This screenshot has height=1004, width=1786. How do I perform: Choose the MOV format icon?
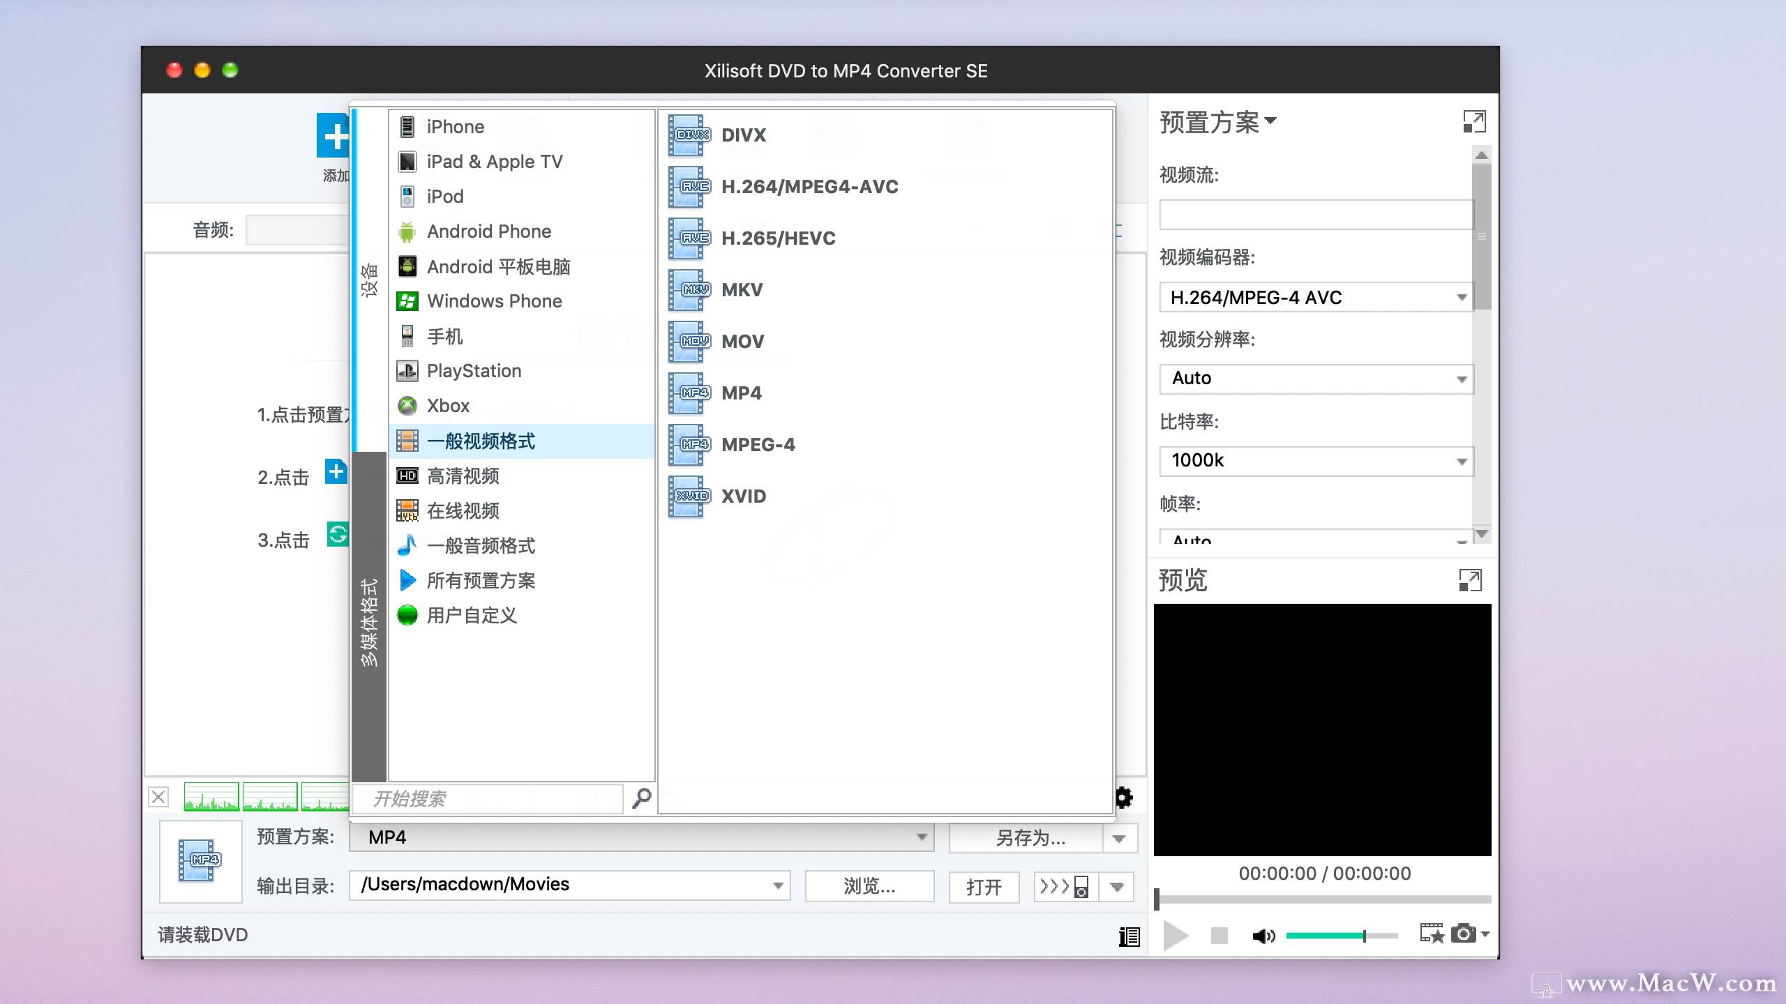tap(689, 342)
